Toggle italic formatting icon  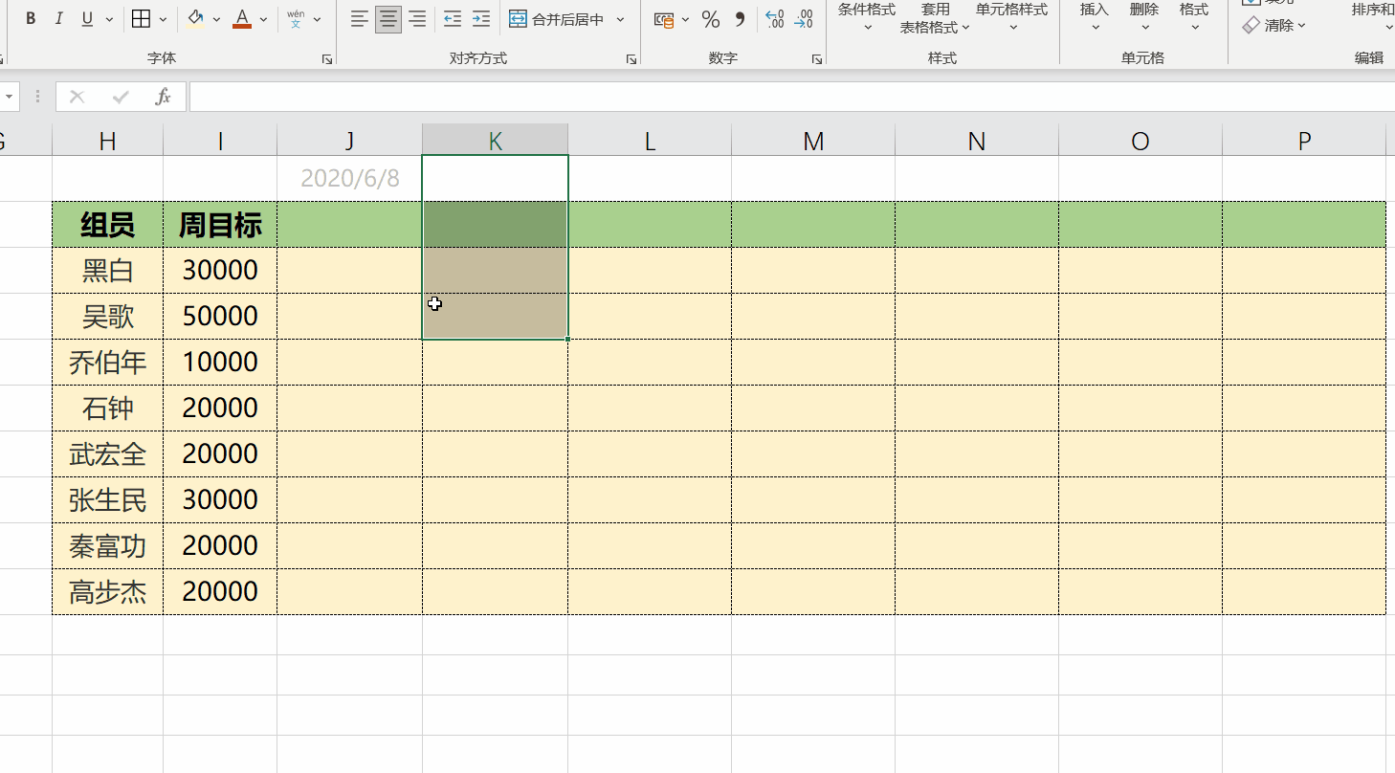click(x=58, y=19)
